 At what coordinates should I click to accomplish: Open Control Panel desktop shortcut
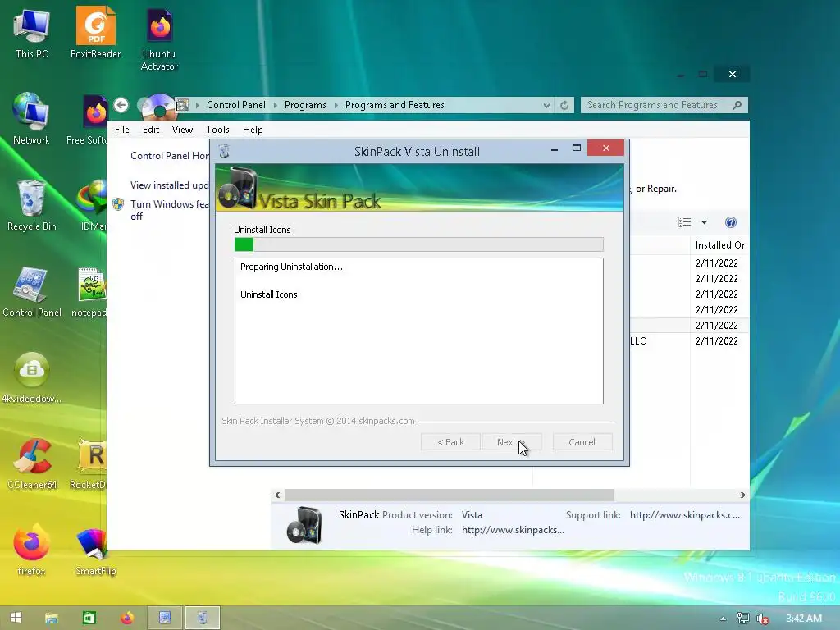(x=32, y=292)
